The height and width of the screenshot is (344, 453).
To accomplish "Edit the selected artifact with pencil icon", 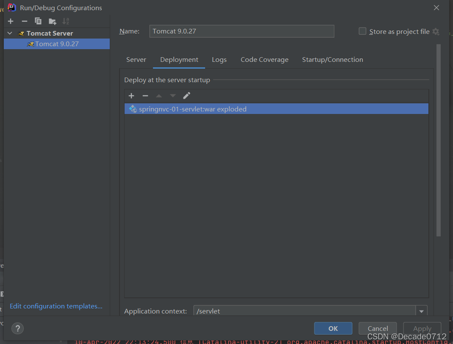I will coord(186,96).
